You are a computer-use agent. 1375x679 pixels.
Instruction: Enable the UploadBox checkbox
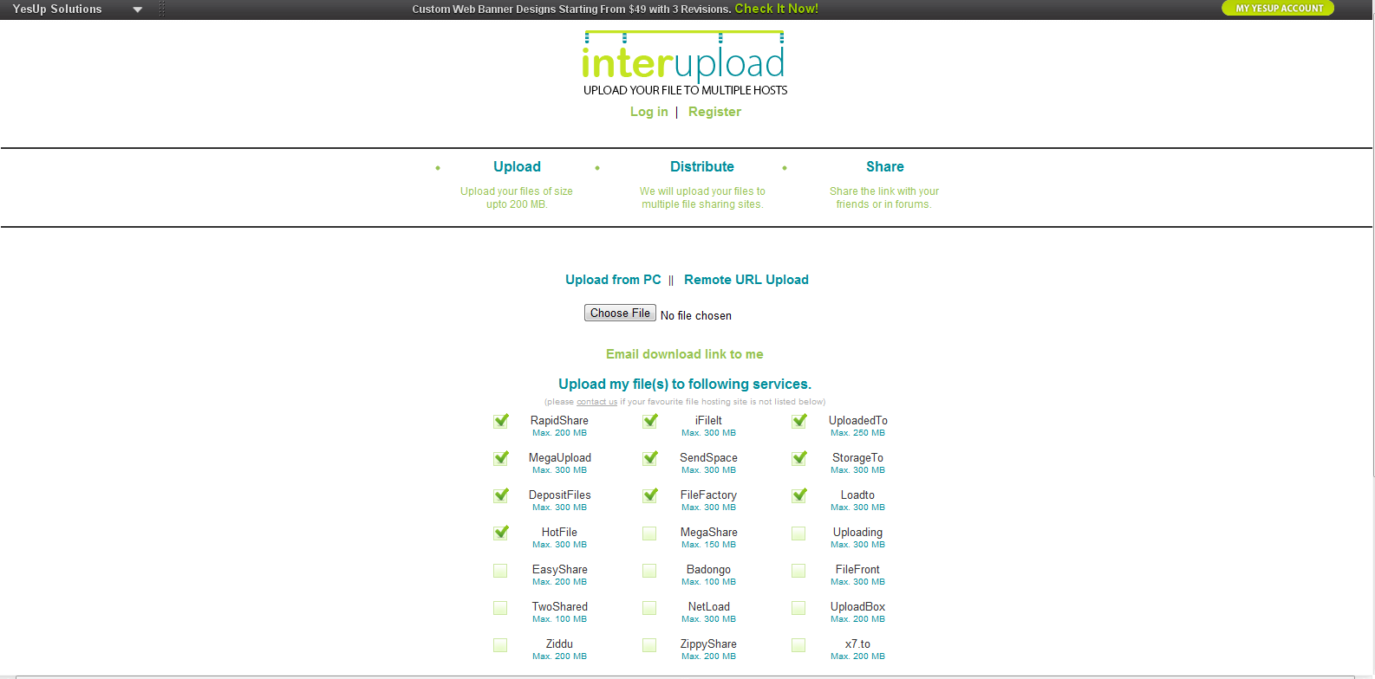click(x=798, y=608)
